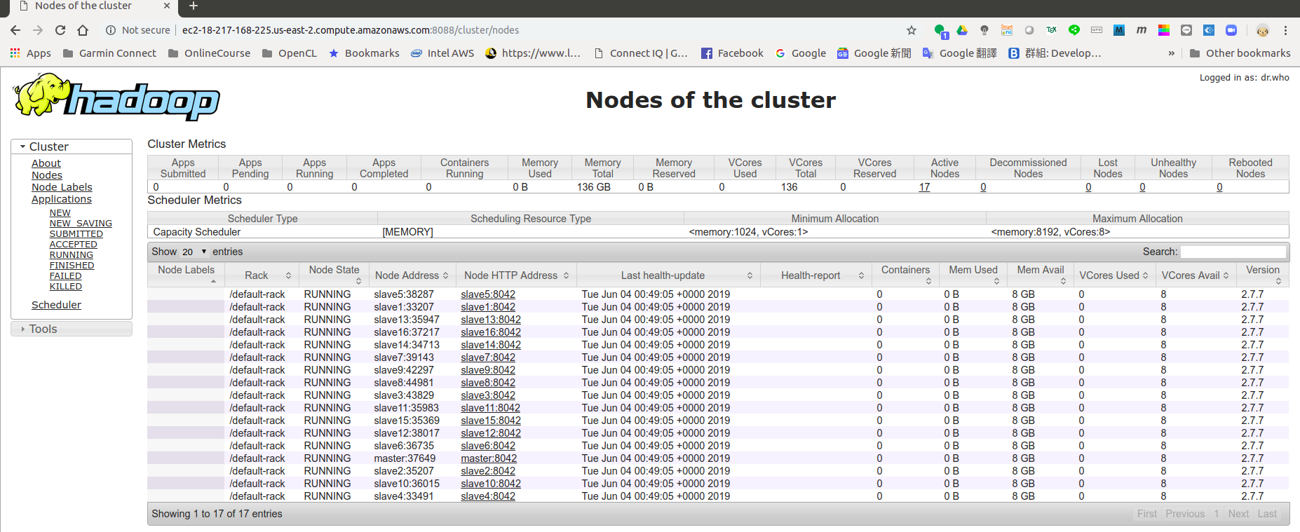
Task: Open the browser home page
Action: click(x=83, y=30)
